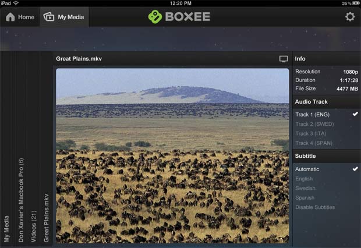Screen dimensions: 361x248
Task: Click the Info section header
Action: click(x=327, y=59)
